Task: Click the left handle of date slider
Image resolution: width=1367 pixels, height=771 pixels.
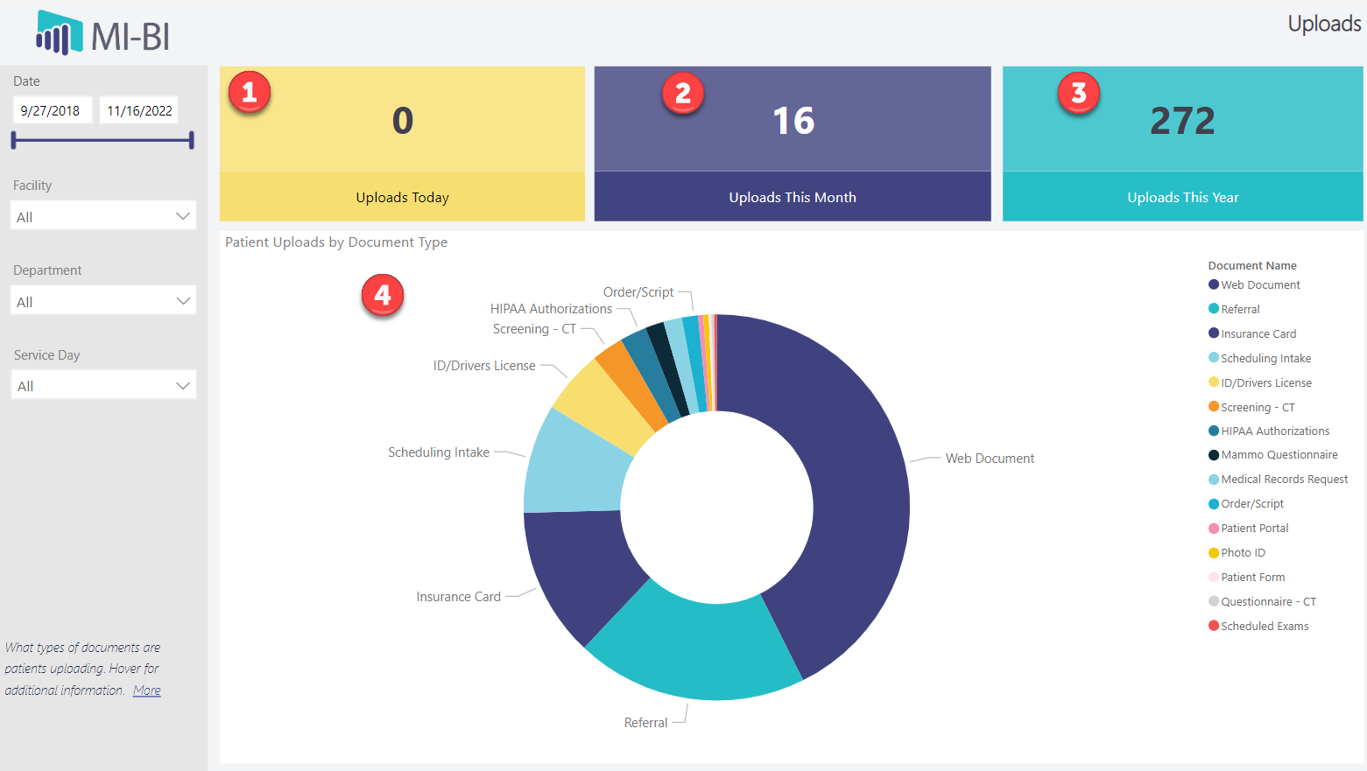Action: tap(14, 140)
